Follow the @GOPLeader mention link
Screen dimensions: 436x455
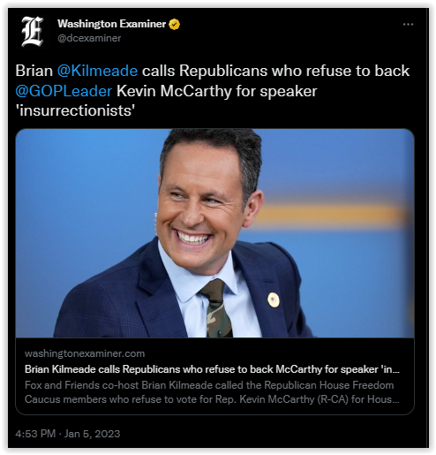pos(64,91)
